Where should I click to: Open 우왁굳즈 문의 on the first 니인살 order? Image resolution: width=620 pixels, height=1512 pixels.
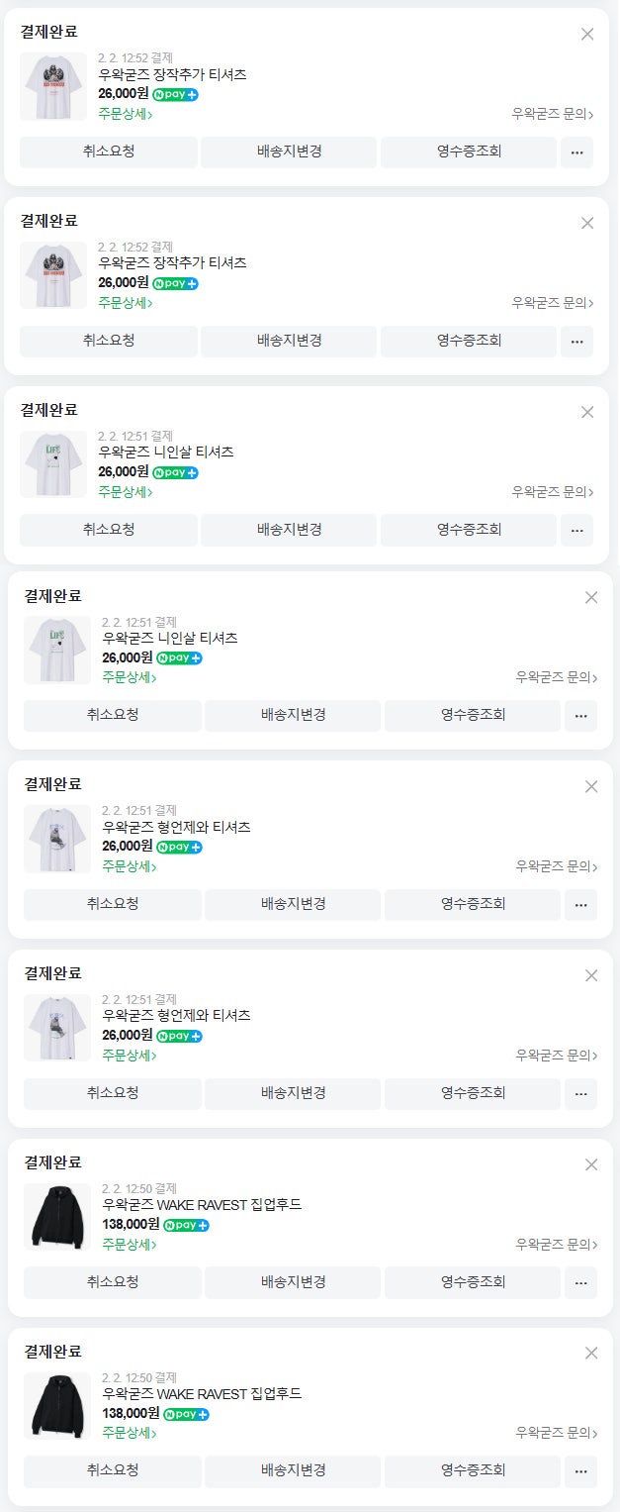tap(552, 491)
